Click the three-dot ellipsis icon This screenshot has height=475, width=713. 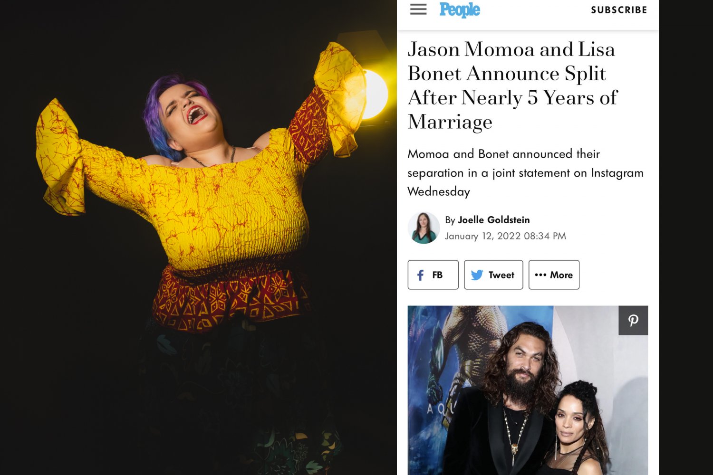(x=540, y=275)
